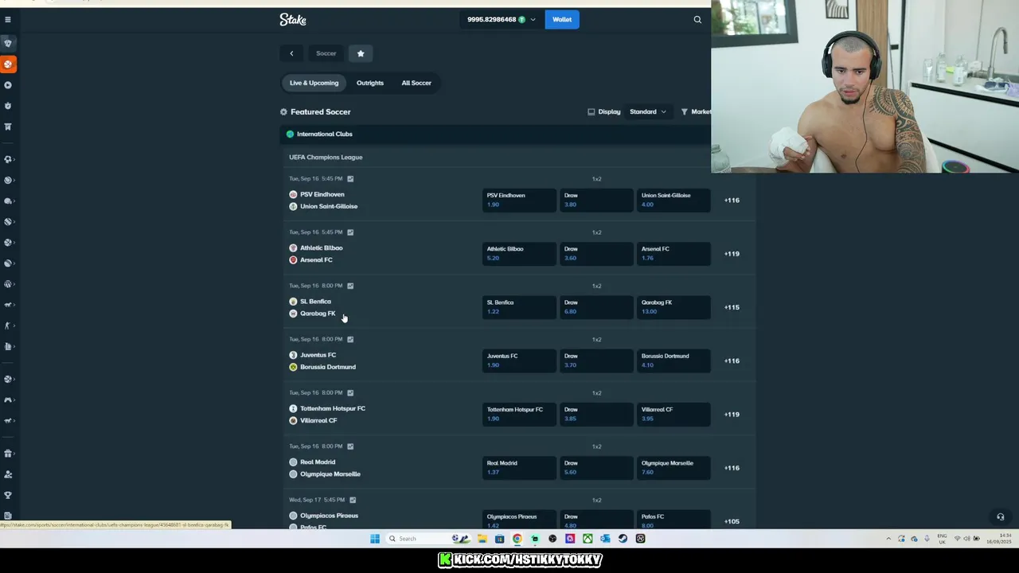
Task: Open the SL Benfica vs Qarabag FK match
Action: [x=318, y=308]
